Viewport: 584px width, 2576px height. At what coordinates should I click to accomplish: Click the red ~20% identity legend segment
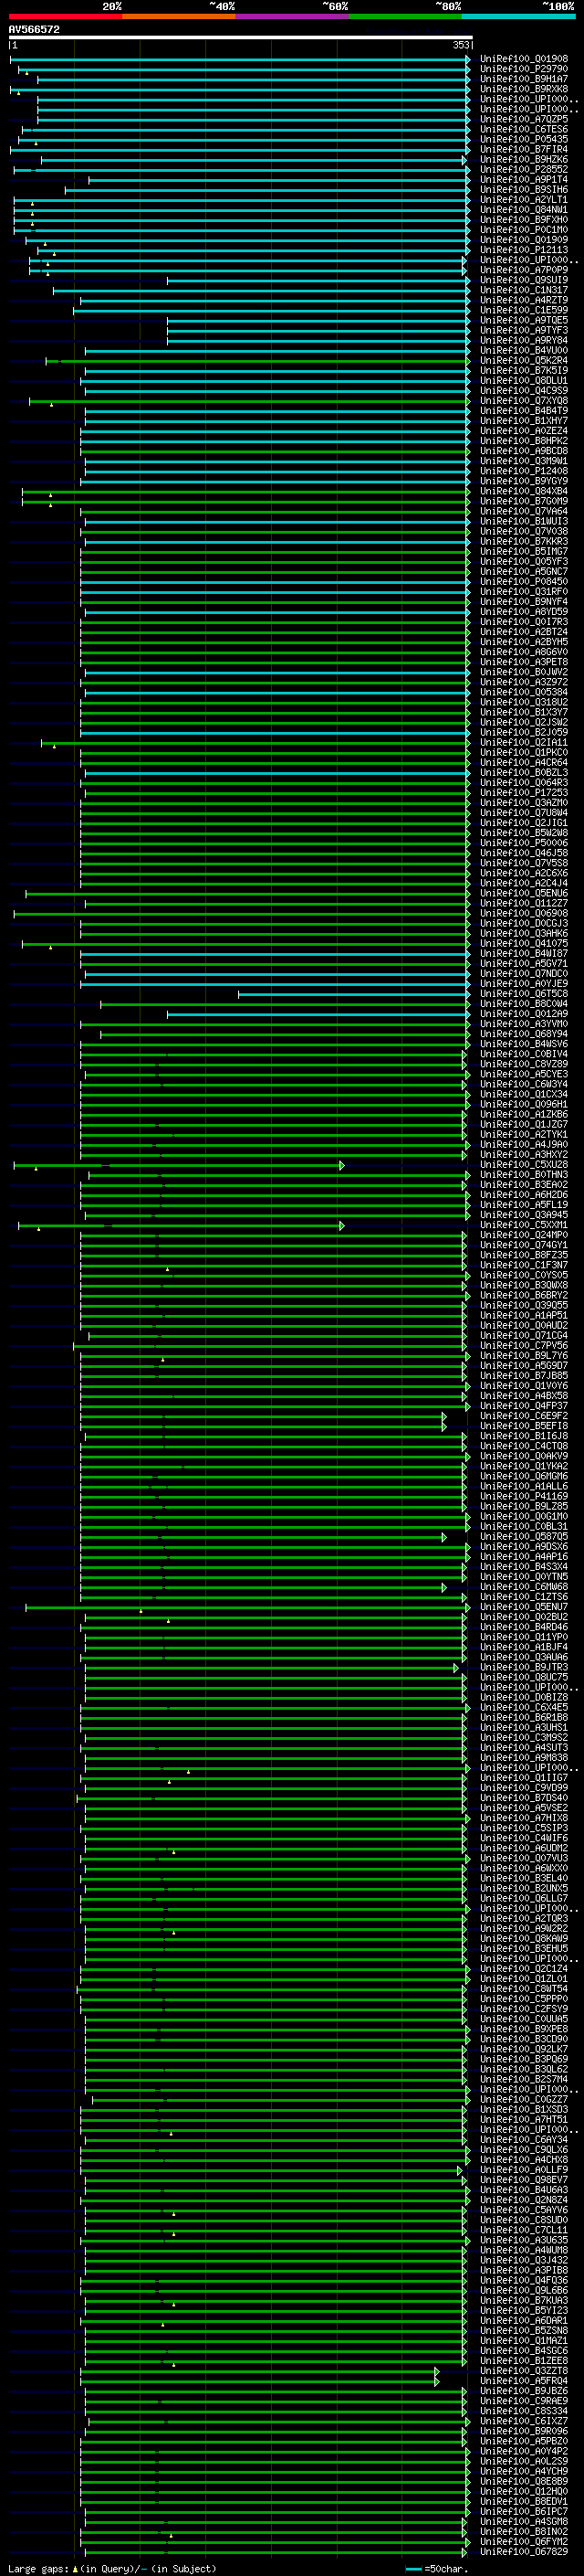pyautogui.click(x=66, y=16)
